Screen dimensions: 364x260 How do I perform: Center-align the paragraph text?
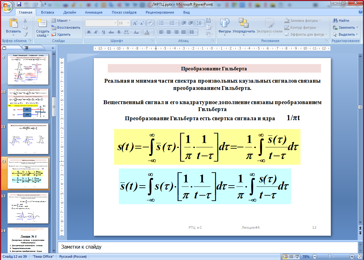click(169, 32)
